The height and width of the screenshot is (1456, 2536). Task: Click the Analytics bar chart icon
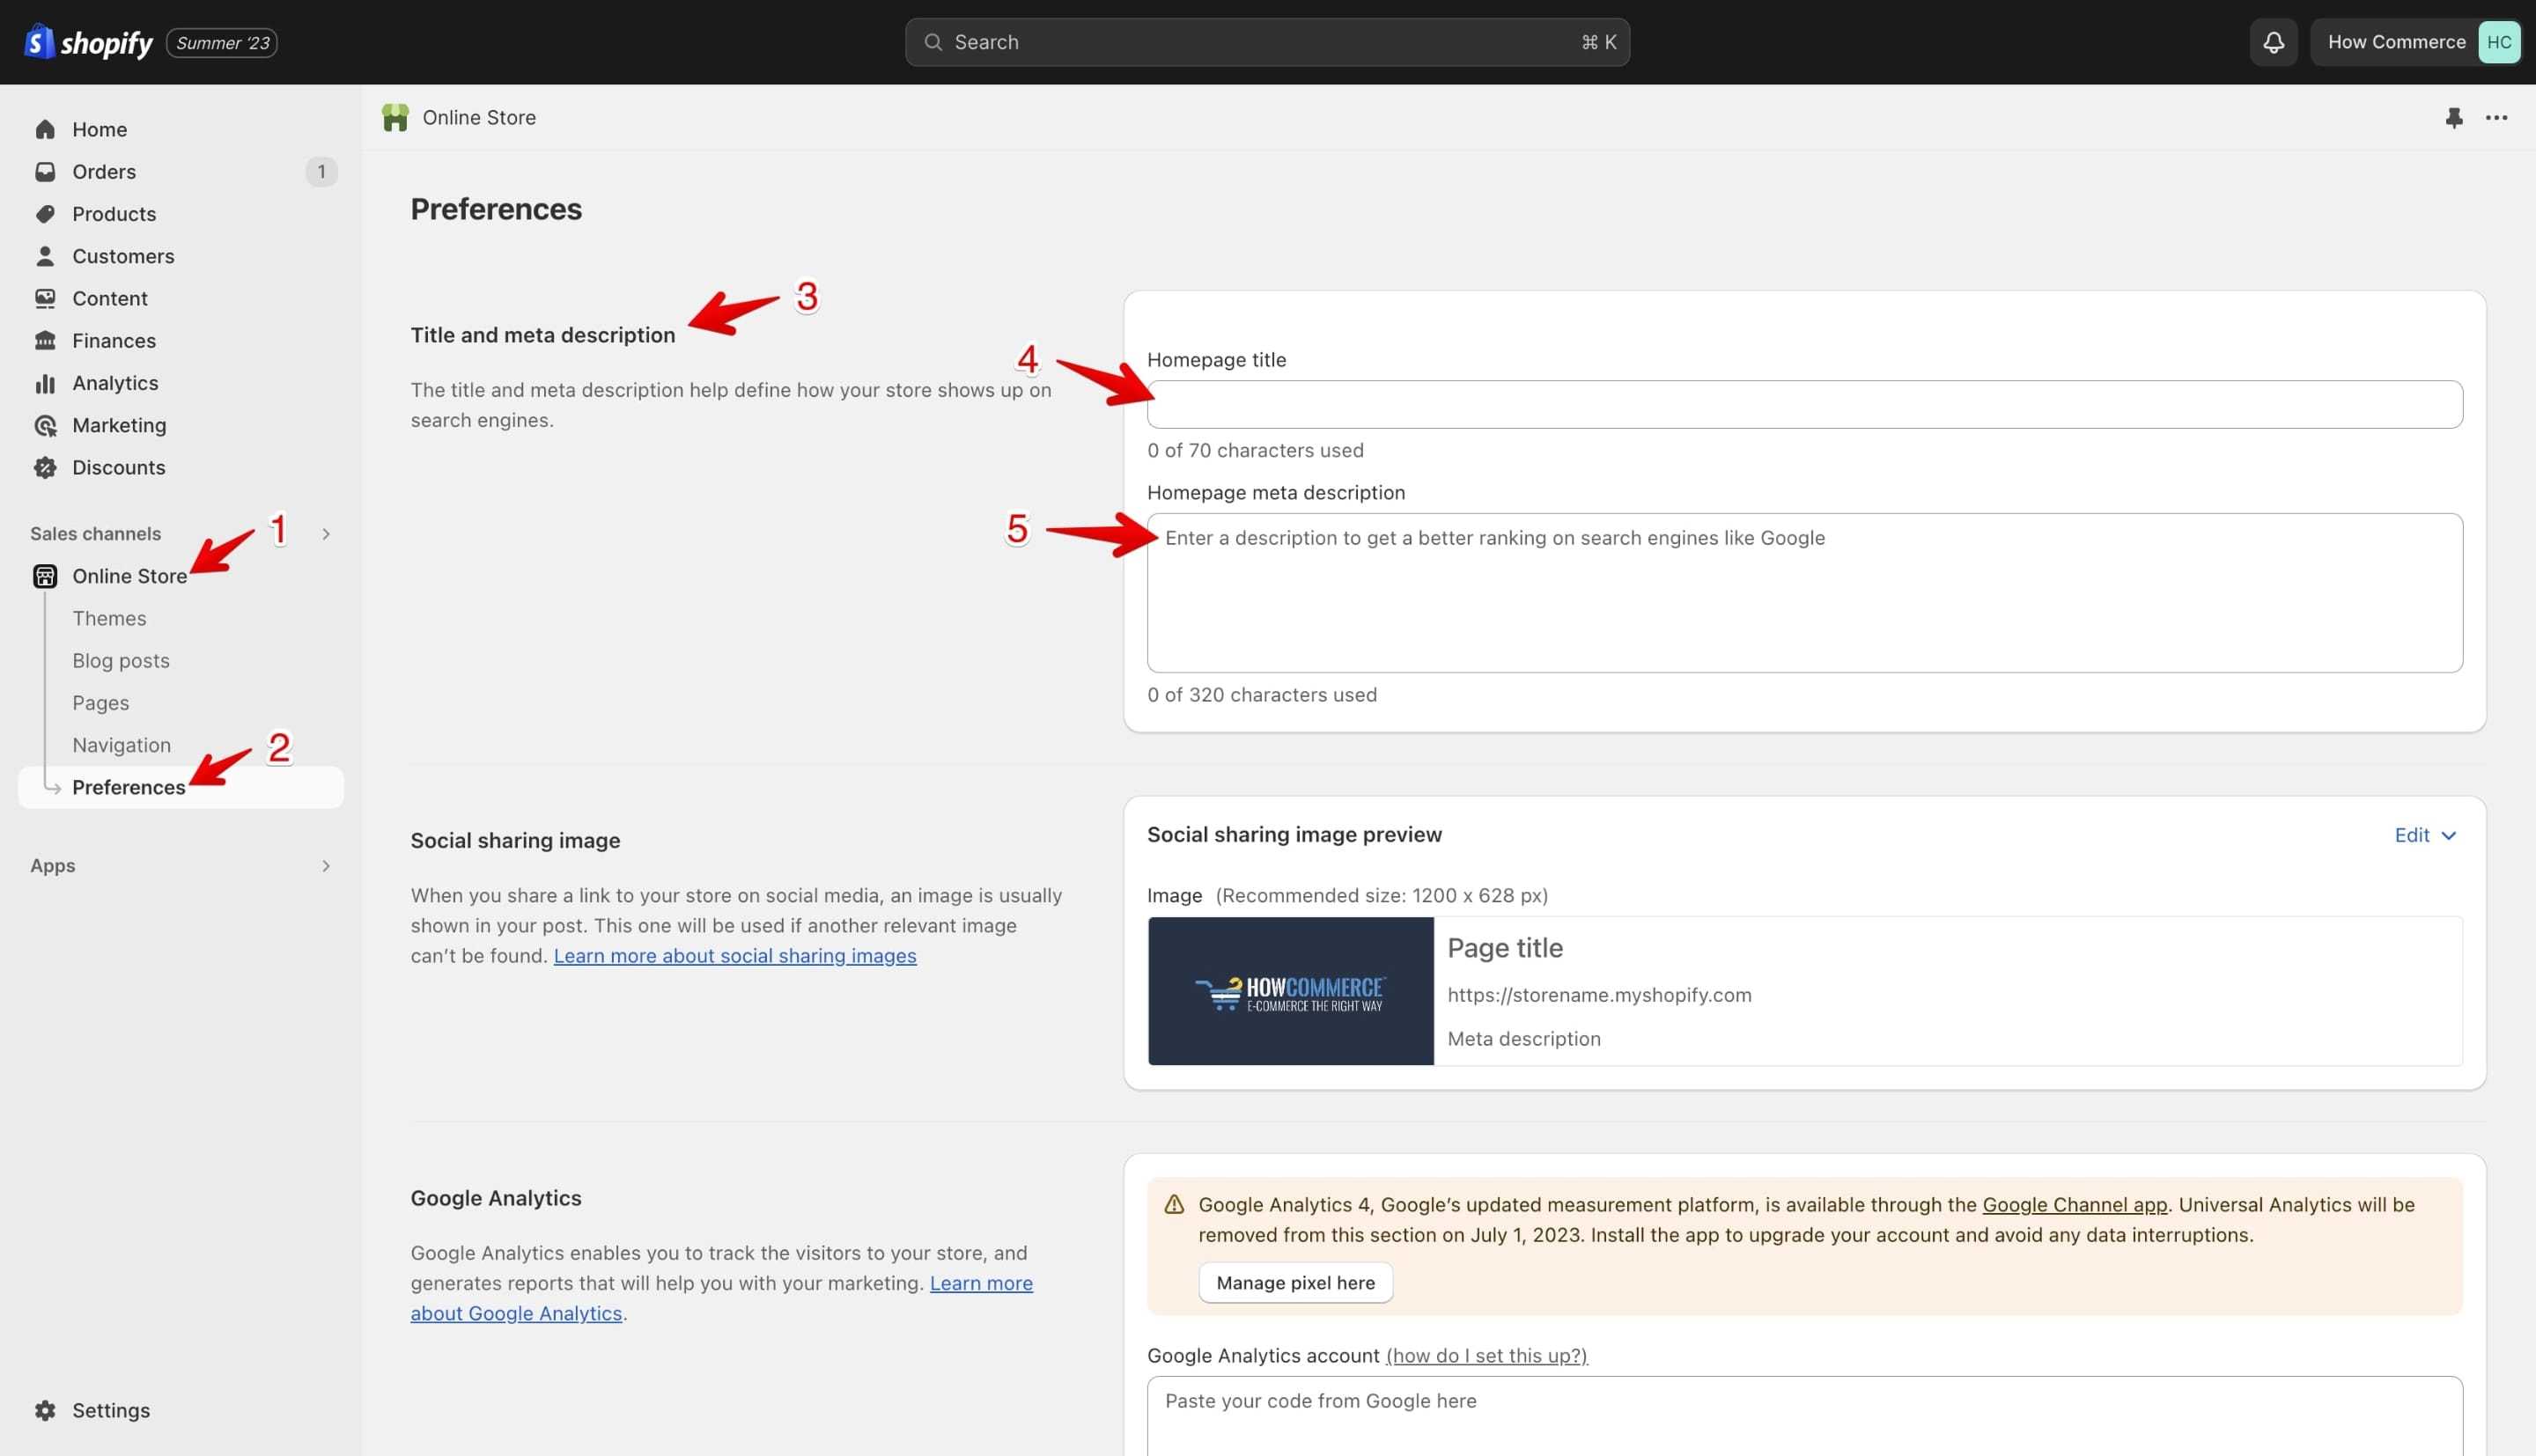coord(45,383)
